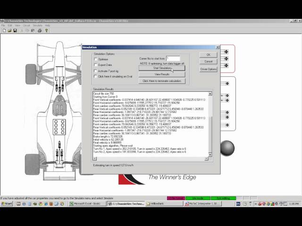
Task: Click the system tray clock
Action: [294, 204]
